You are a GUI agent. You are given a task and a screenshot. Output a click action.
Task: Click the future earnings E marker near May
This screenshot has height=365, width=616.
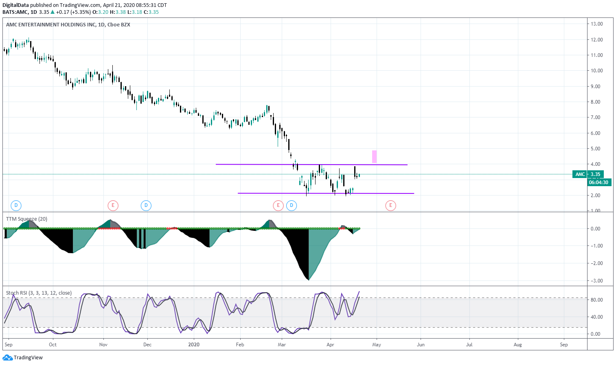click(x=390, y=205)
